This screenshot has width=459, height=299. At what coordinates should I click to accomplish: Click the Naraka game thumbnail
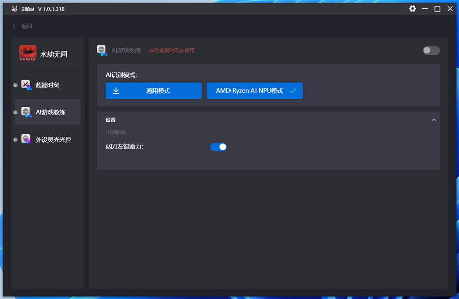point(28,53)
